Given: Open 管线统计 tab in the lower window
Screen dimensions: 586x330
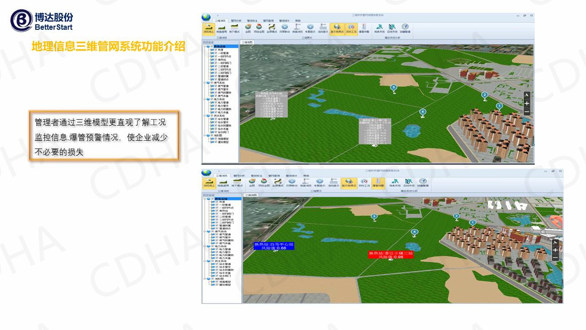Looking at the screenshot, I should [292, 176].
